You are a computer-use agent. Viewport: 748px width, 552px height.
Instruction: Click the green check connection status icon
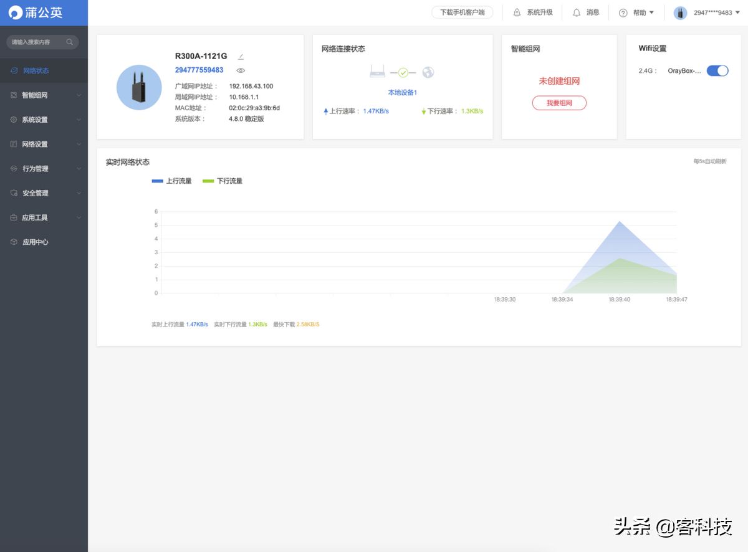tap(403, 73)
